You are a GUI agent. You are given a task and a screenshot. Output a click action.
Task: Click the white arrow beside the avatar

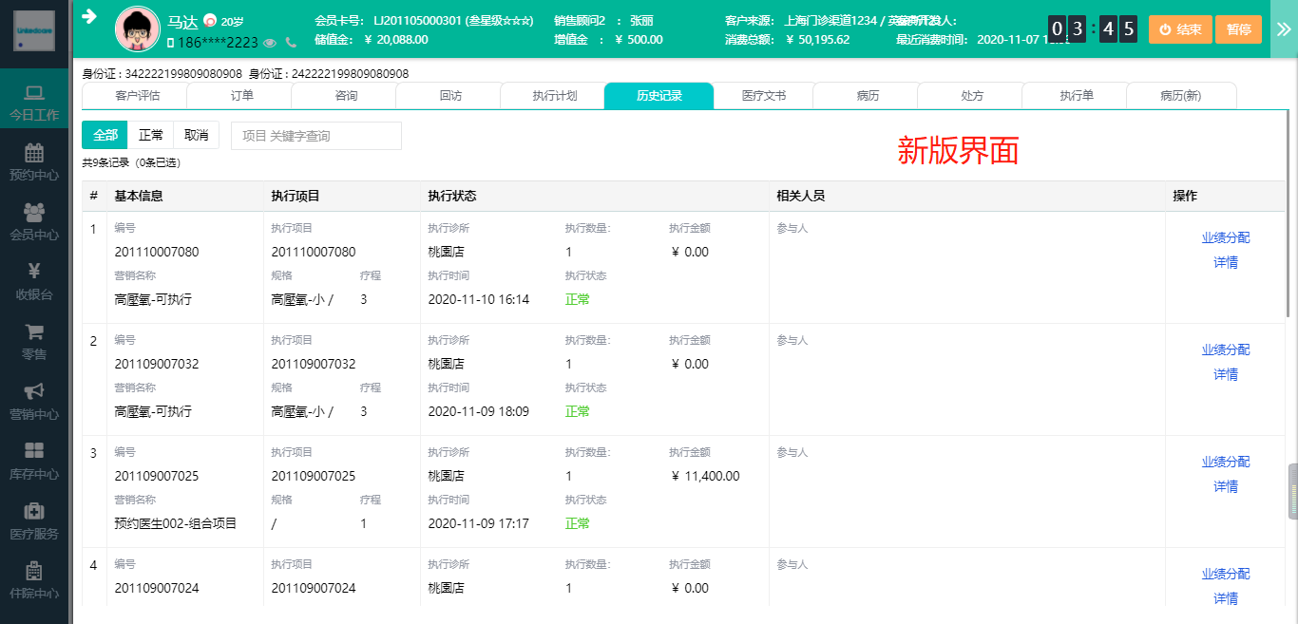pos(90,16)
